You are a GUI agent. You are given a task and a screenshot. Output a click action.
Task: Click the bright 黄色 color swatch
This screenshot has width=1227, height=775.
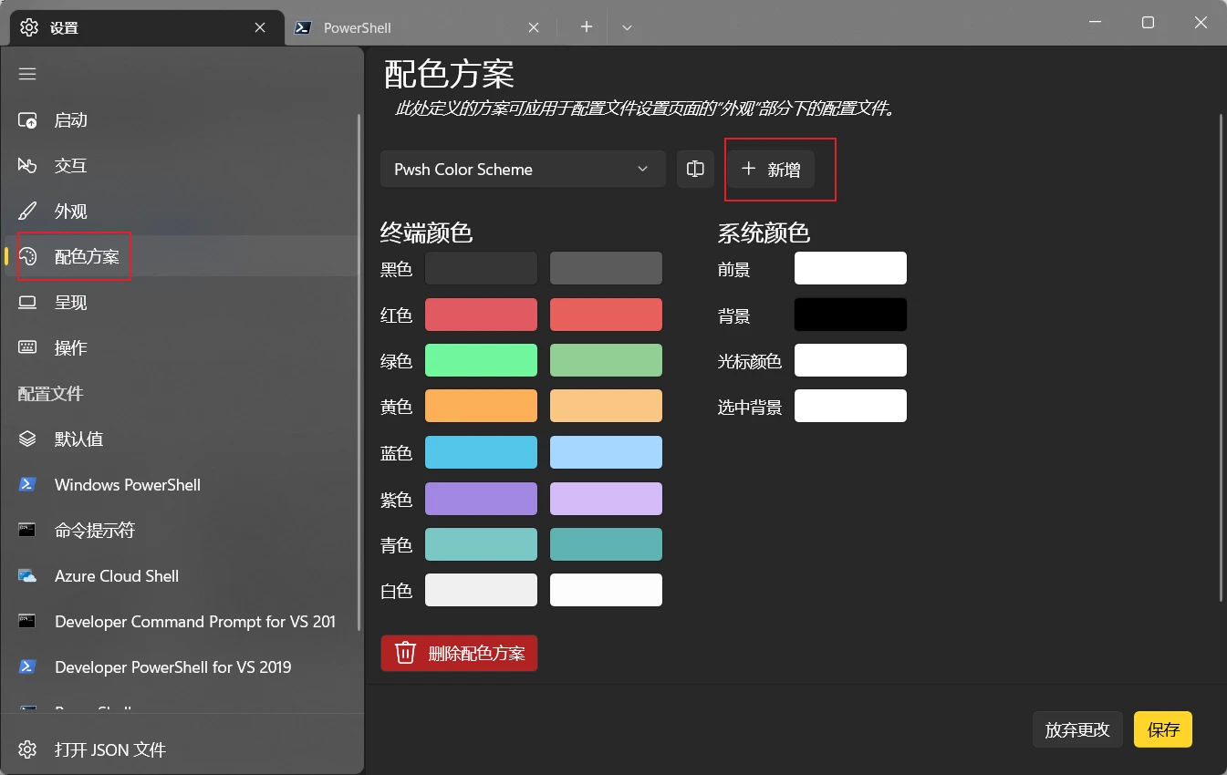[606, 406]
